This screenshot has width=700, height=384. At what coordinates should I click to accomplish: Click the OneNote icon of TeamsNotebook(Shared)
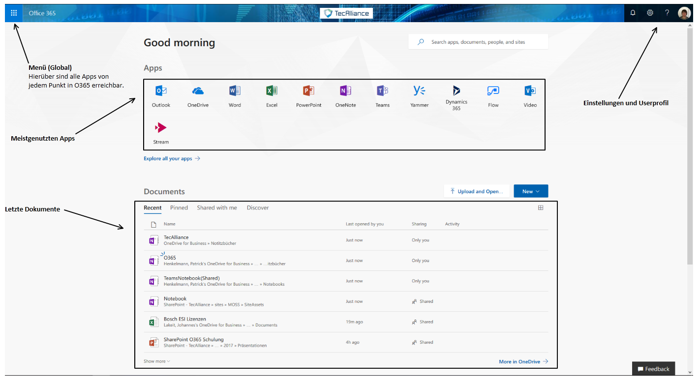153,281
